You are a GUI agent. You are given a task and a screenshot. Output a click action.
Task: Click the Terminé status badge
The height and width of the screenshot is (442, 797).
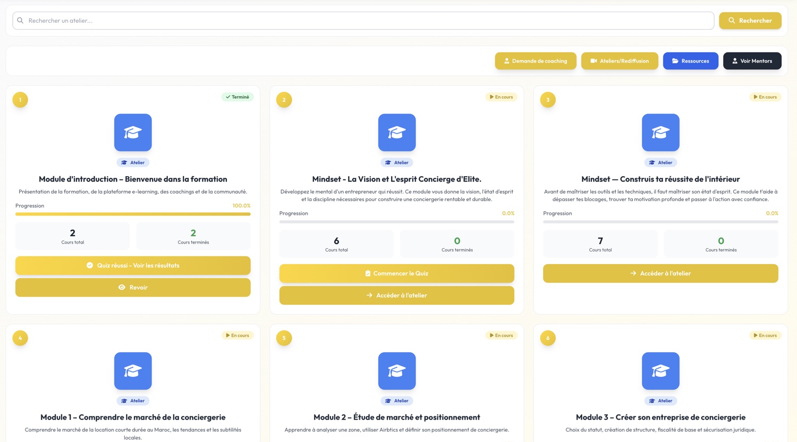[238, 97]
